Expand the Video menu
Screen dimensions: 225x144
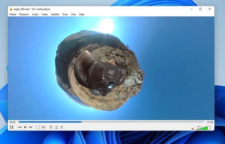click(45, 14)
